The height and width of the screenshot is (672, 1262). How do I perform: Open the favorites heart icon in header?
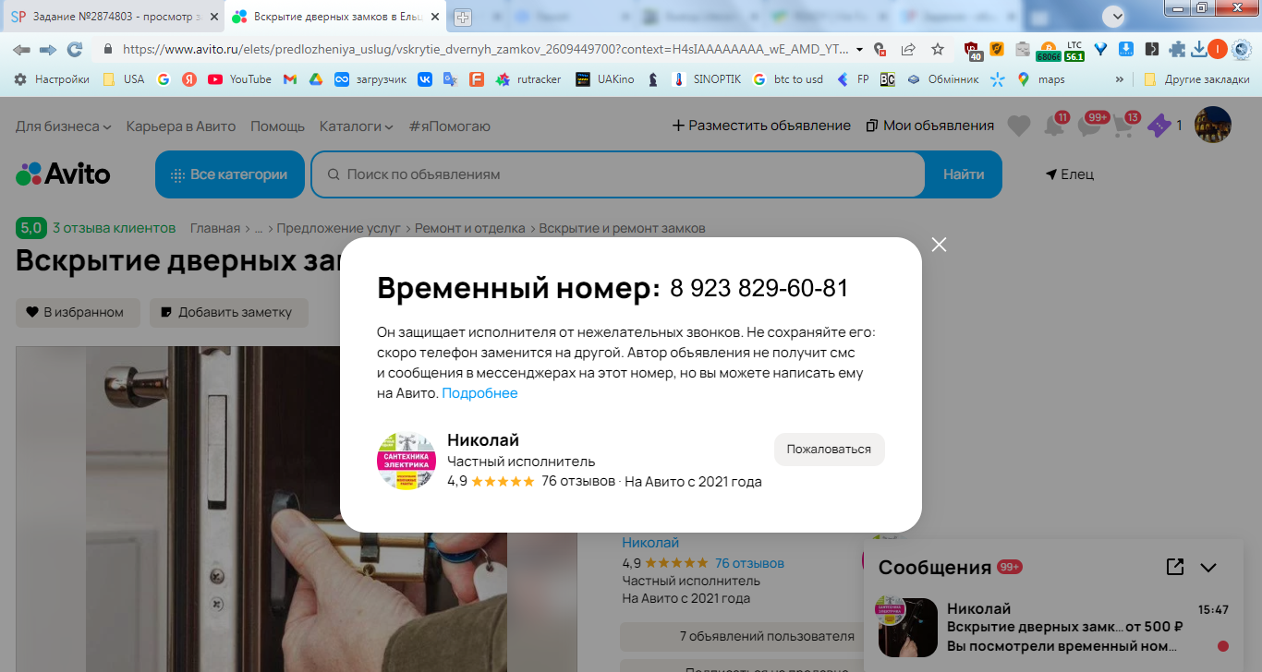tap(1019, 126)
